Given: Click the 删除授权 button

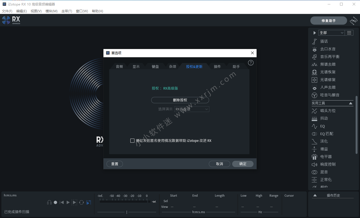Looking at the screenshot, I should [x=180, y=100].
